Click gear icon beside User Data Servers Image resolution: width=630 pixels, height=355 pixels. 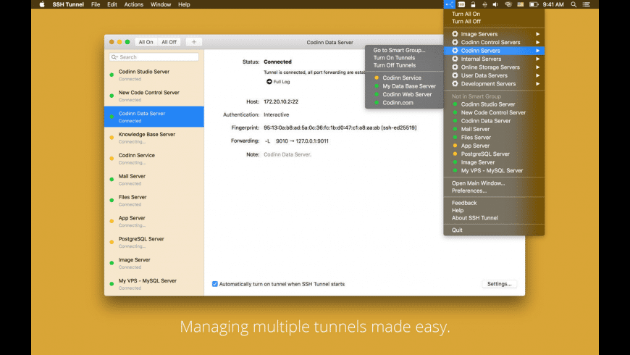pyautogui.click(x=455, y=75)
